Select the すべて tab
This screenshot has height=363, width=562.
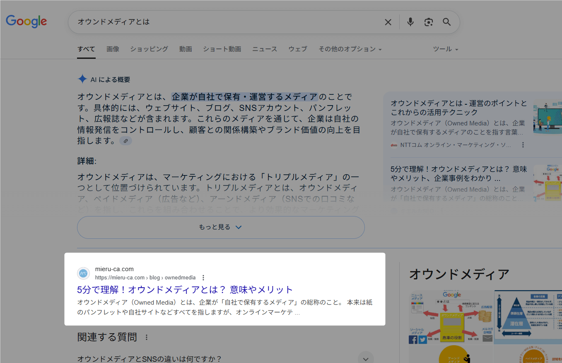pos(86,49)
